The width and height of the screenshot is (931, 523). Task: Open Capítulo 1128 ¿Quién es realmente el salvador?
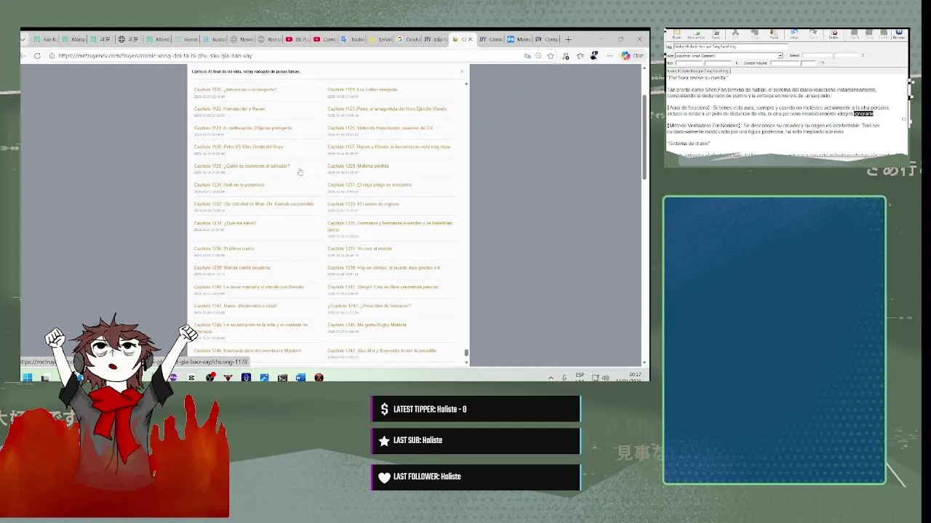point(241,166)
